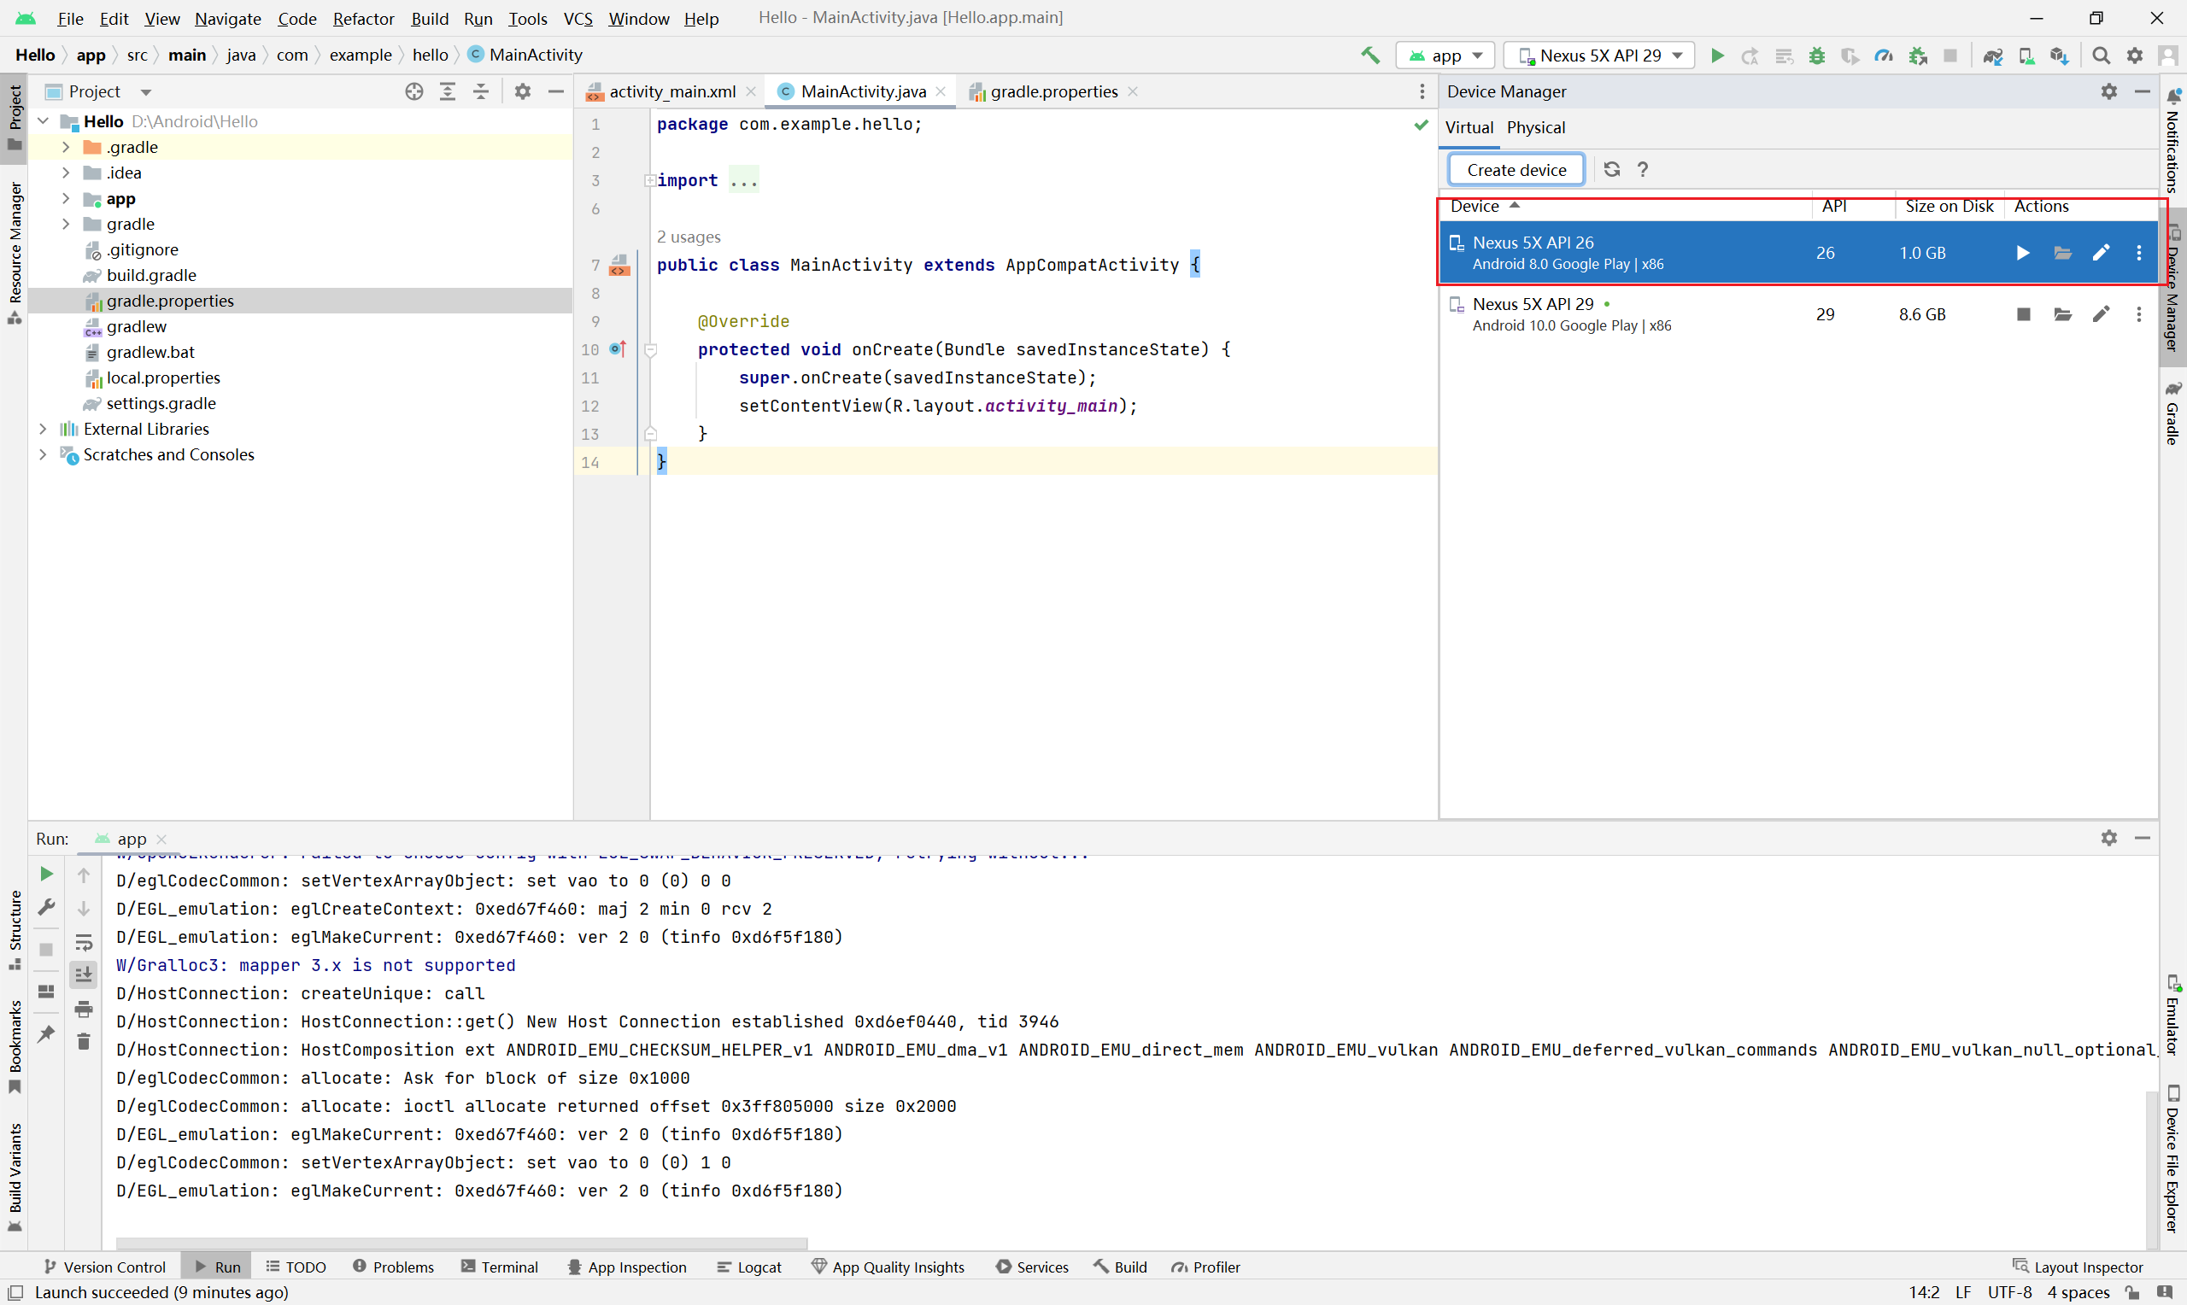Switch to activity_main.xml editor tab

pyautogui.click(x=671, y=91)
